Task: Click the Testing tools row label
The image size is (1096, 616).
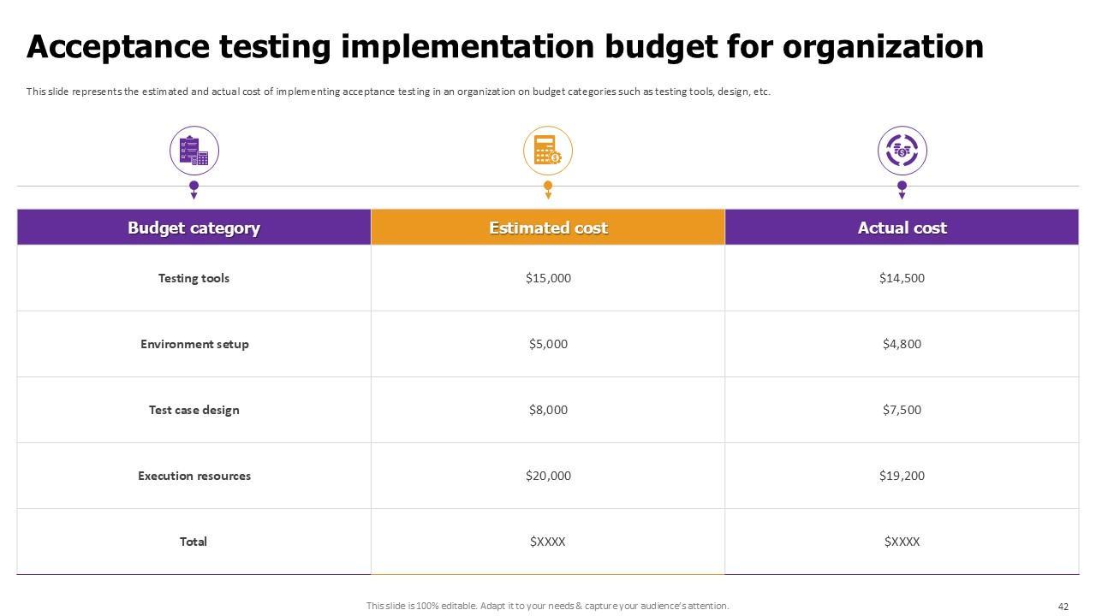Action: click(x=194, y=278)
